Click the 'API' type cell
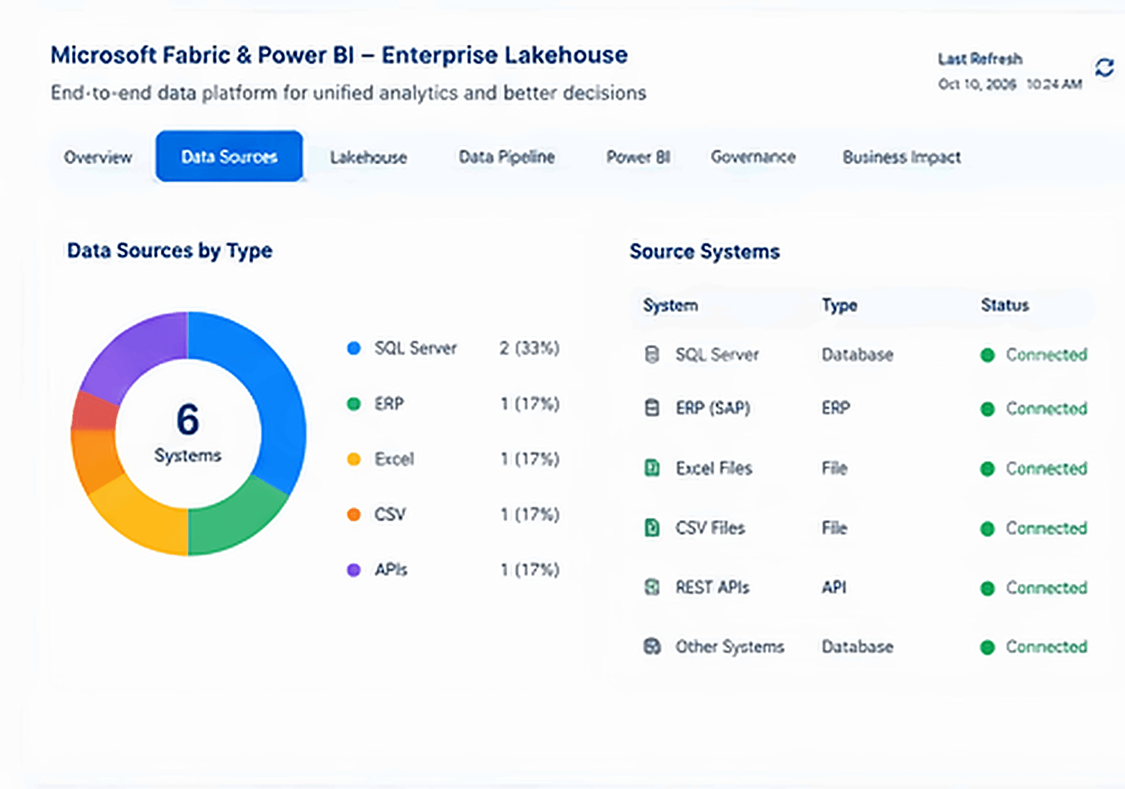 click(834, 587)
